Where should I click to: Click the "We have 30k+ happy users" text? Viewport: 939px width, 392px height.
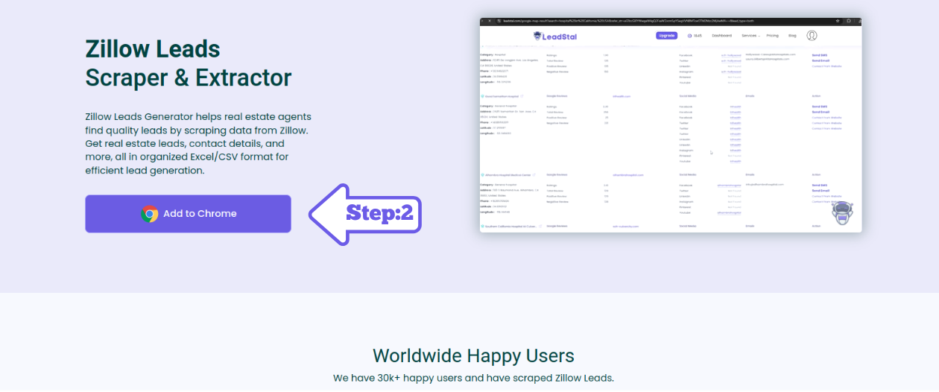tap(473, 378)
